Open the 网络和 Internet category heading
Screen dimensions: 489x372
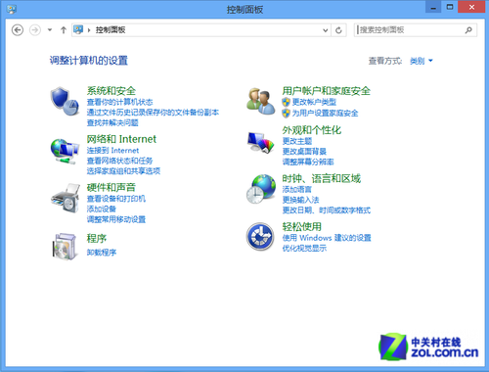point(121,139)
